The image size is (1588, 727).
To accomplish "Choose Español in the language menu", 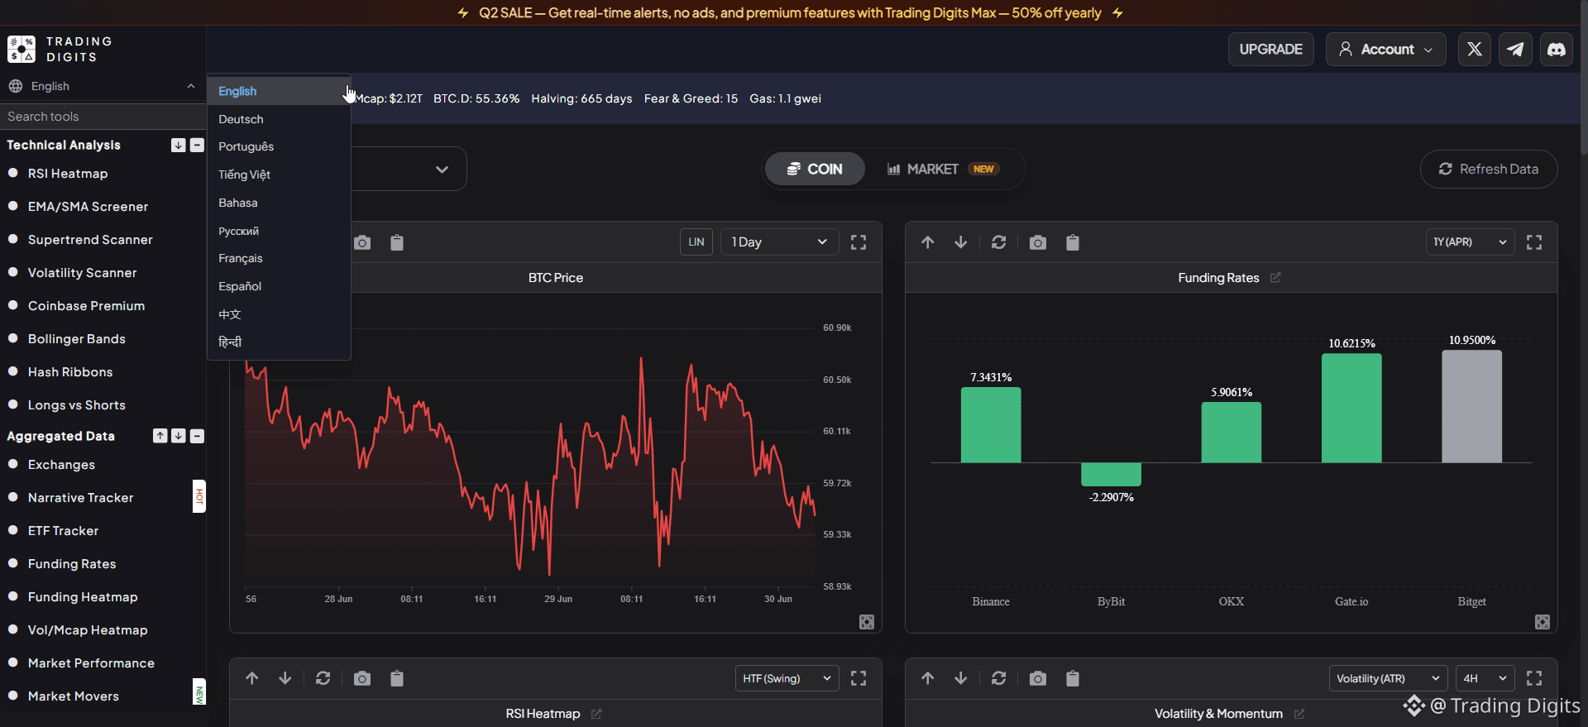I will (240, 286).
